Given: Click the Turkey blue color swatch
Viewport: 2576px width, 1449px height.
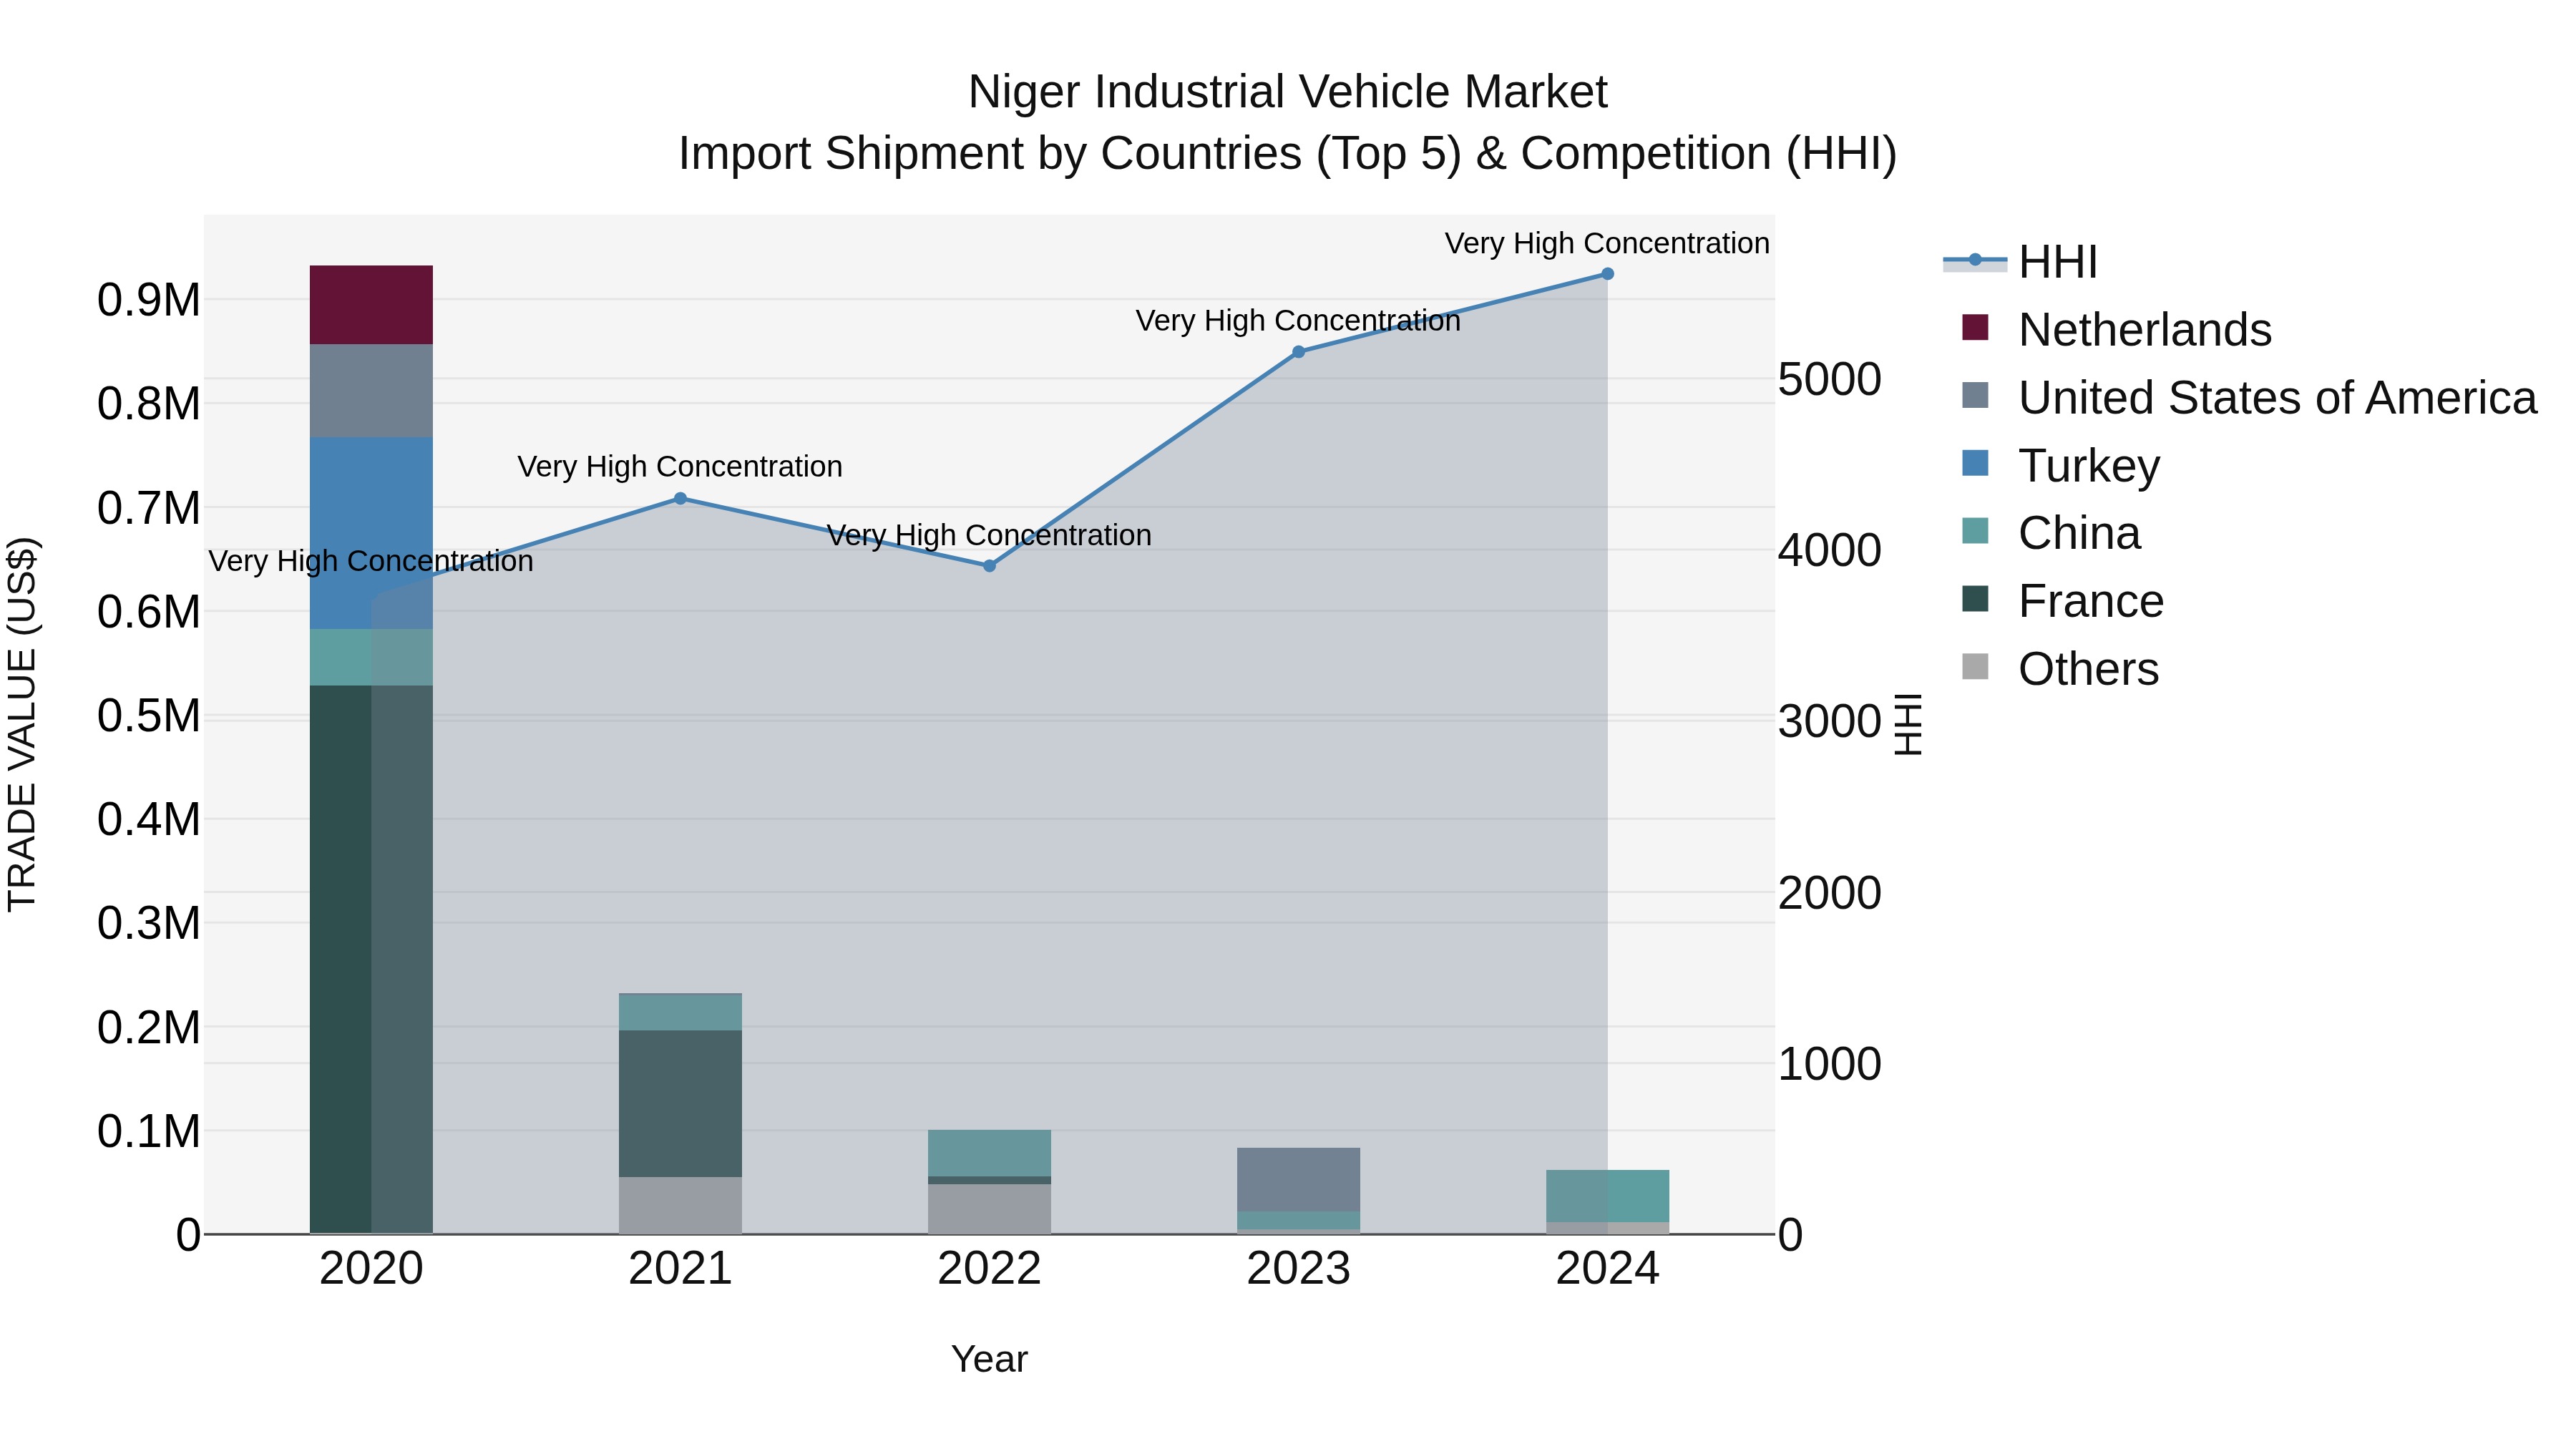Looking at the screenshot, I should tap(1975, 463).
